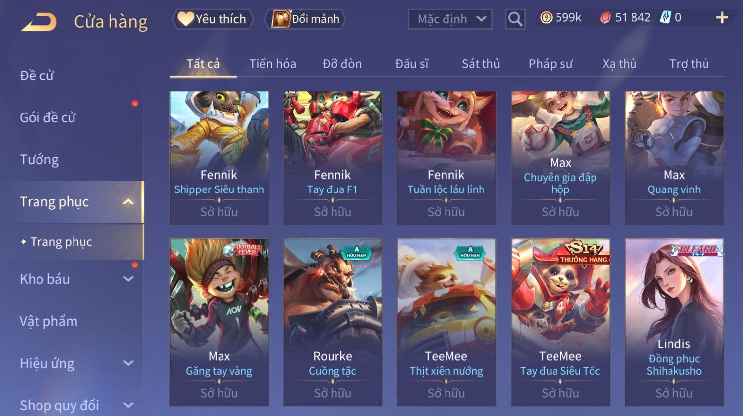Open Gói đề cử menu item
Screen dimensions: 743x416
(48, 118)
